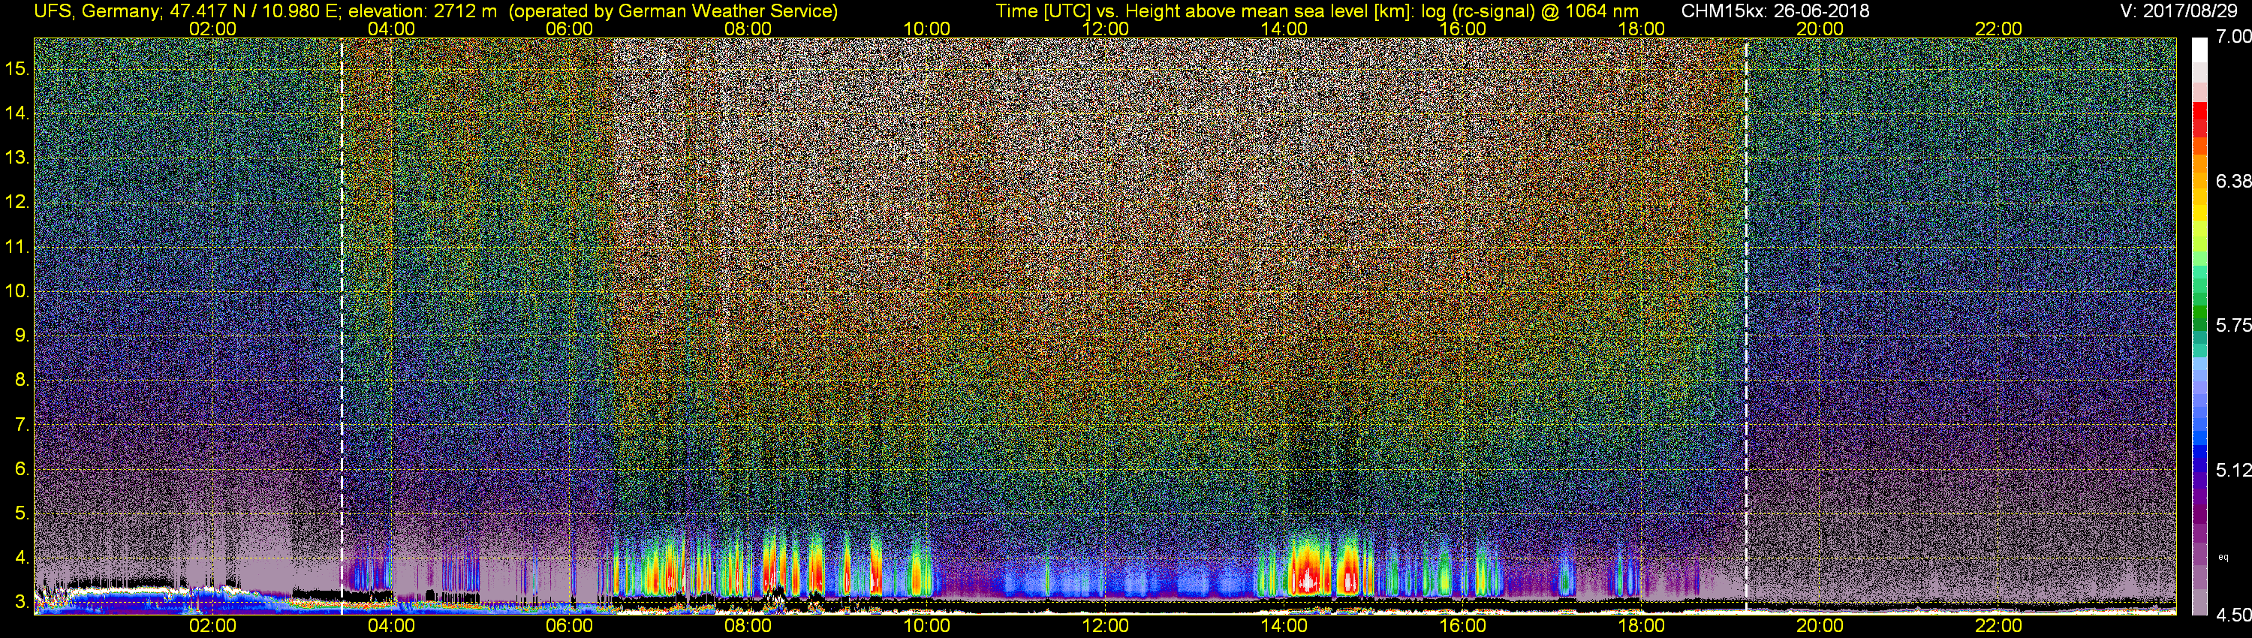This screenshot has height=638, width=2252.
Task: Pick the 12 km height axis label
Action: point(17,202)
